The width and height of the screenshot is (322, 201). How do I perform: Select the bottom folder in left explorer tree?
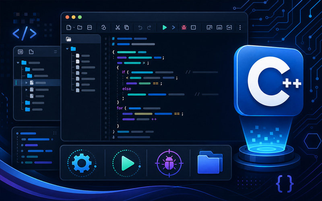click(27, 109)
